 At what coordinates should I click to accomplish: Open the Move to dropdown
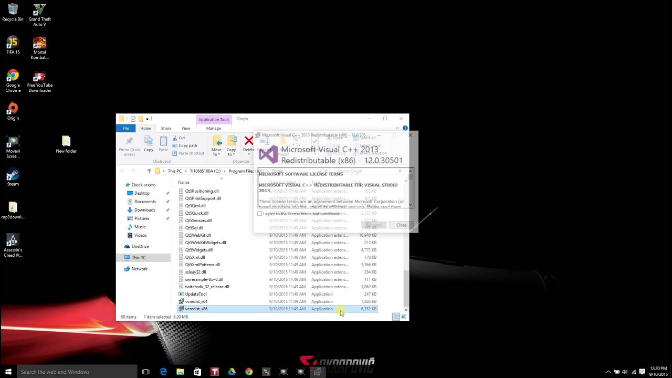click(216, 145)
